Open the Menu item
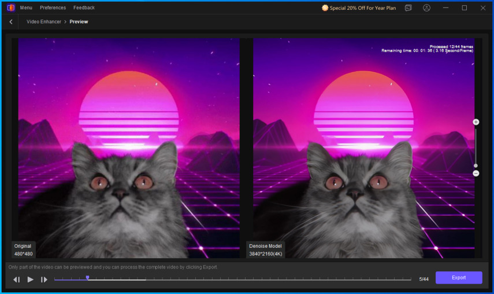This screenshot has width=494, height=294. pos(26,8)
